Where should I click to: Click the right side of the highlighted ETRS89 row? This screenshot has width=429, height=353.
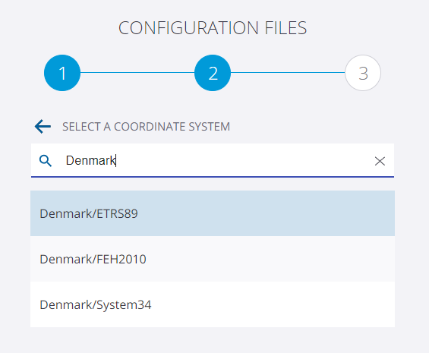[x=328, y=213]
